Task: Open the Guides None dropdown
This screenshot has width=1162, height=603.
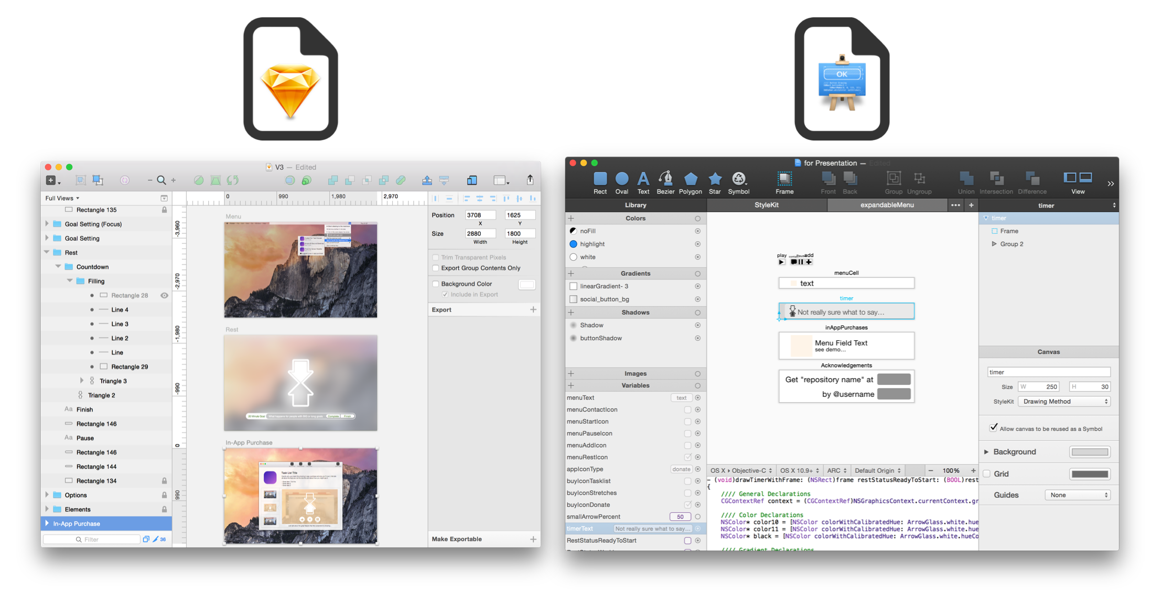Action: (x=1078, y=495)
